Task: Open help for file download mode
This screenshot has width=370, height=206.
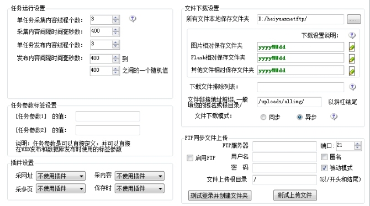Action: tap(334, 117)
